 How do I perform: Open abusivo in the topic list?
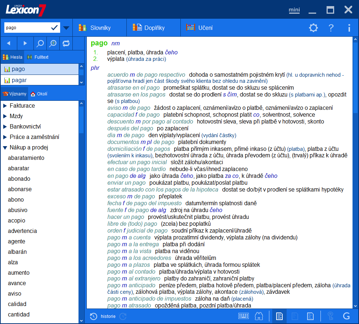[18, 210]
